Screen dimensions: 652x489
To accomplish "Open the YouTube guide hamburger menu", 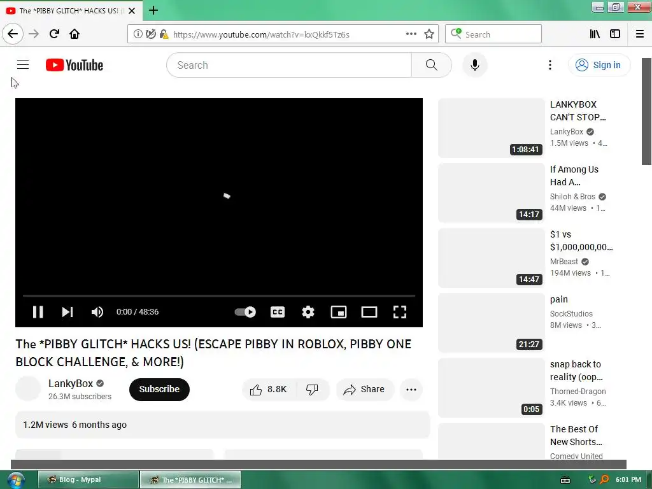I will [x=23, y=65].
